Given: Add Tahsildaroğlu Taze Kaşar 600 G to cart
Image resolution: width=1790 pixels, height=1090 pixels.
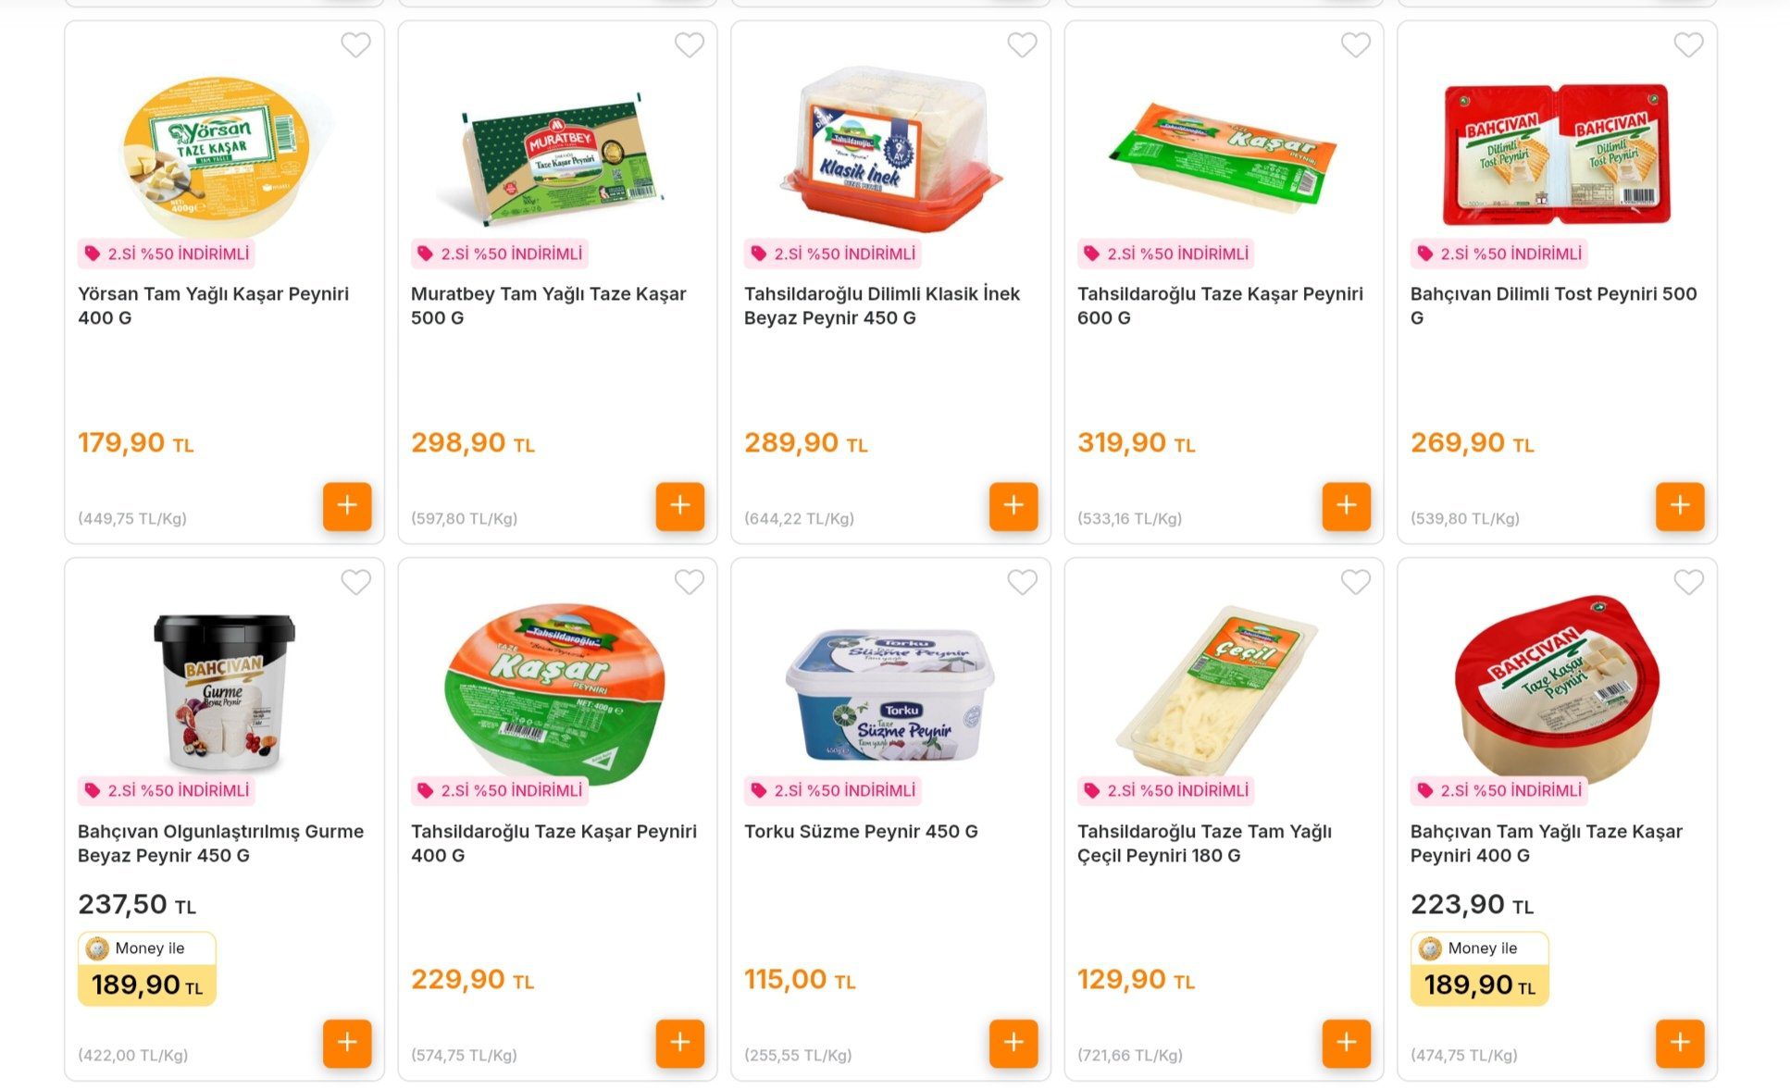Looking at the screenshot, I should [x=1347, y=506].
